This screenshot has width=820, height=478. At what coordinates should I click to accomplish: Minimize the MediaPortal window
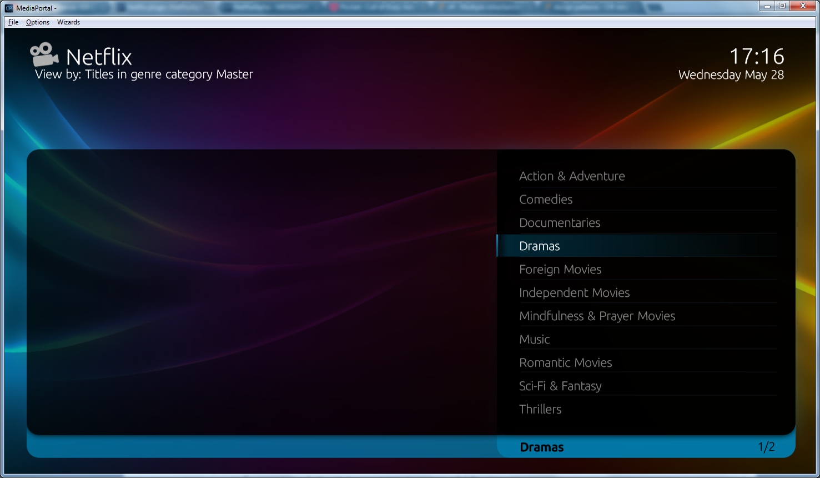(x=767, y=6)
